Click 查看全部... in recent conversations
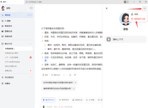Screen dimensions: 148x108 pyautogui.click(x=9, y=71)
